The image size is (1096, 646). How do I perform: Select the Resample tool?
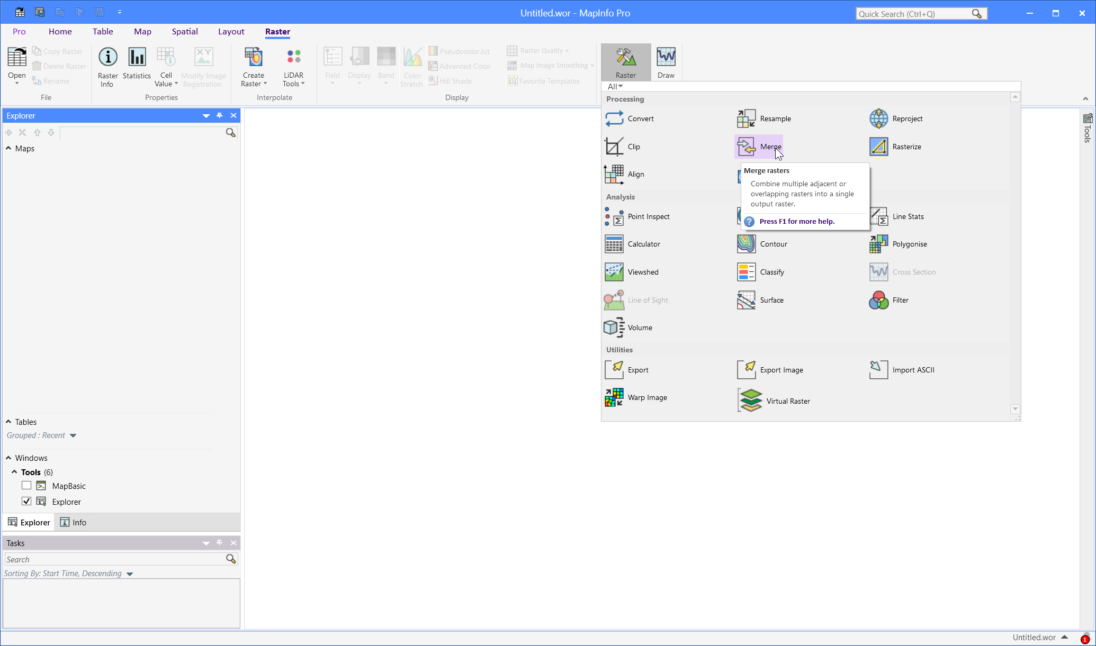pos(764,119)
